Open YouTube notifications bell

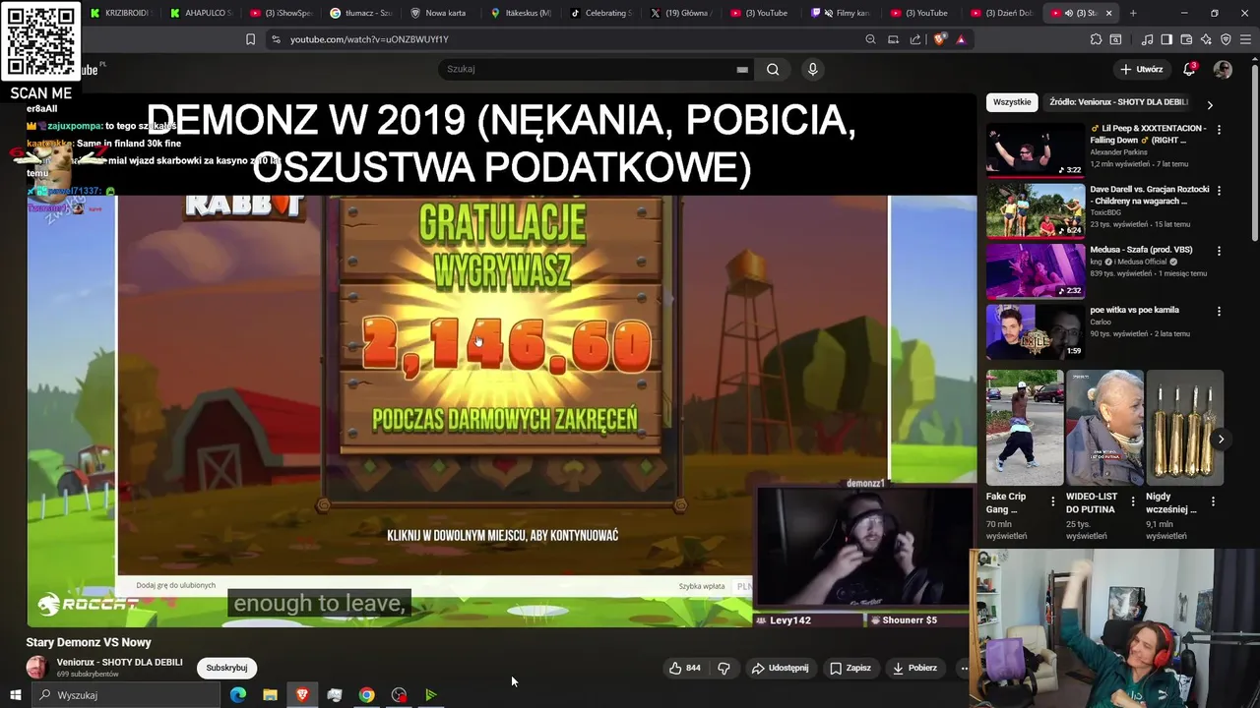pos(1189,69)
